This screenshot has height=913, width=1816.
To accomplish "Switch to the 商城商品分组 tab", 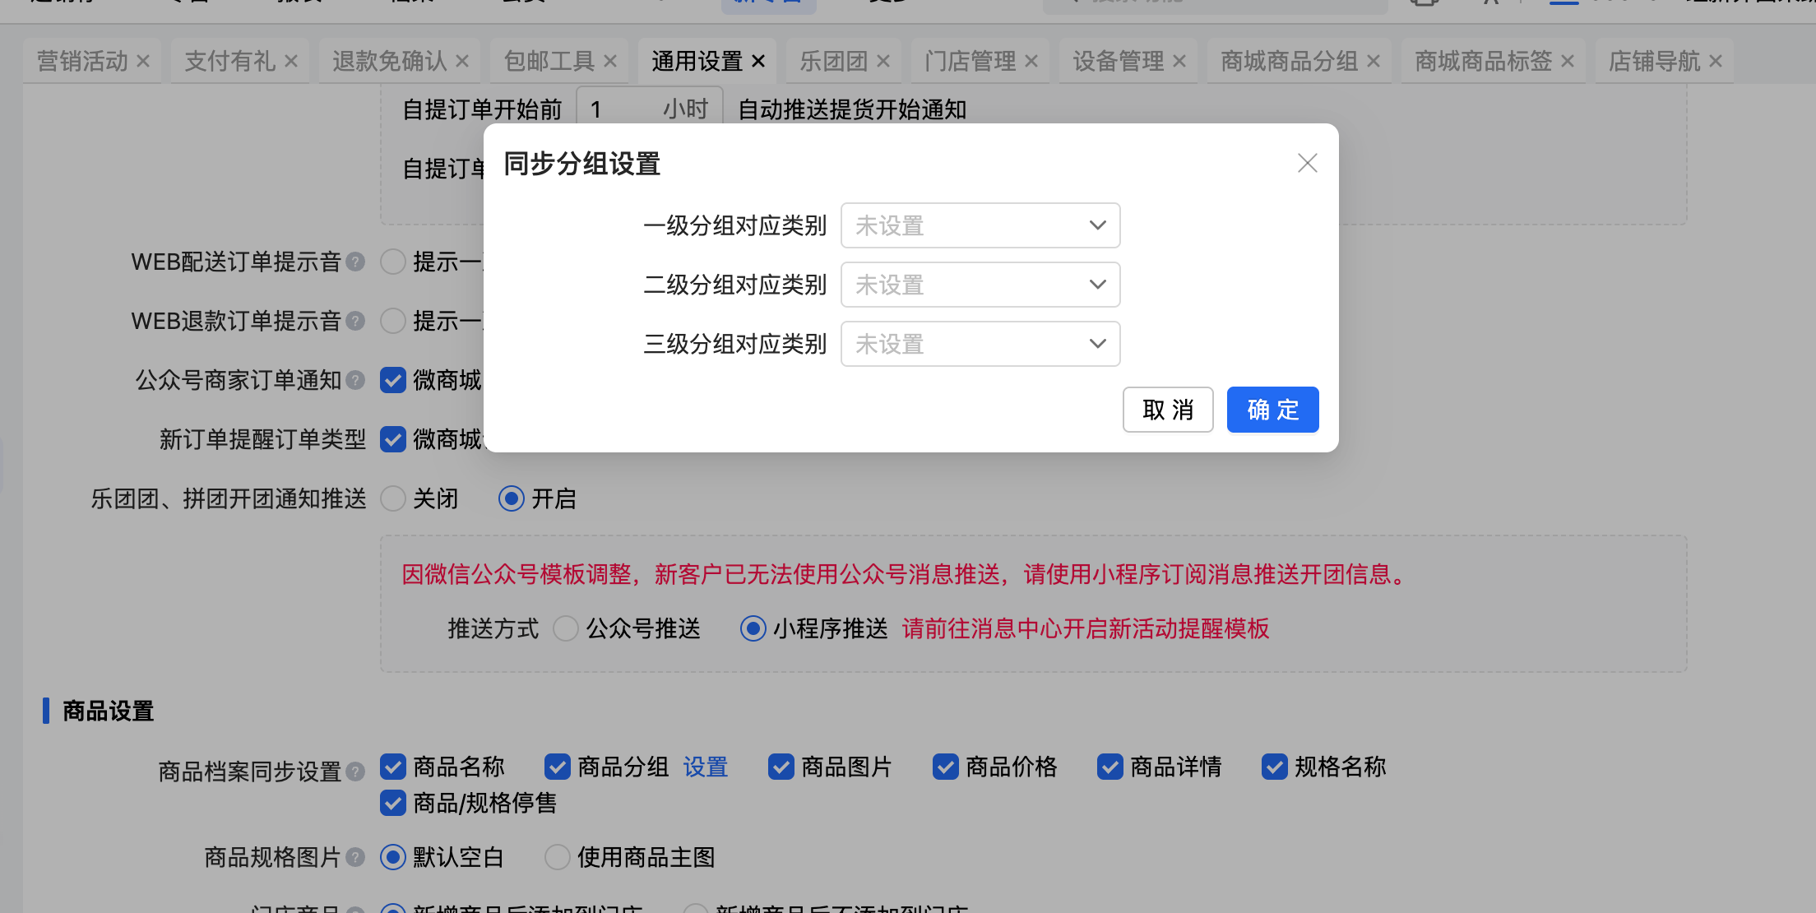I will click(1289, 61).
